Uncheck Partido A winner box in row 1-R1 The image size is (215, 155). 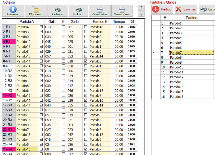click(x=41, y=27)
